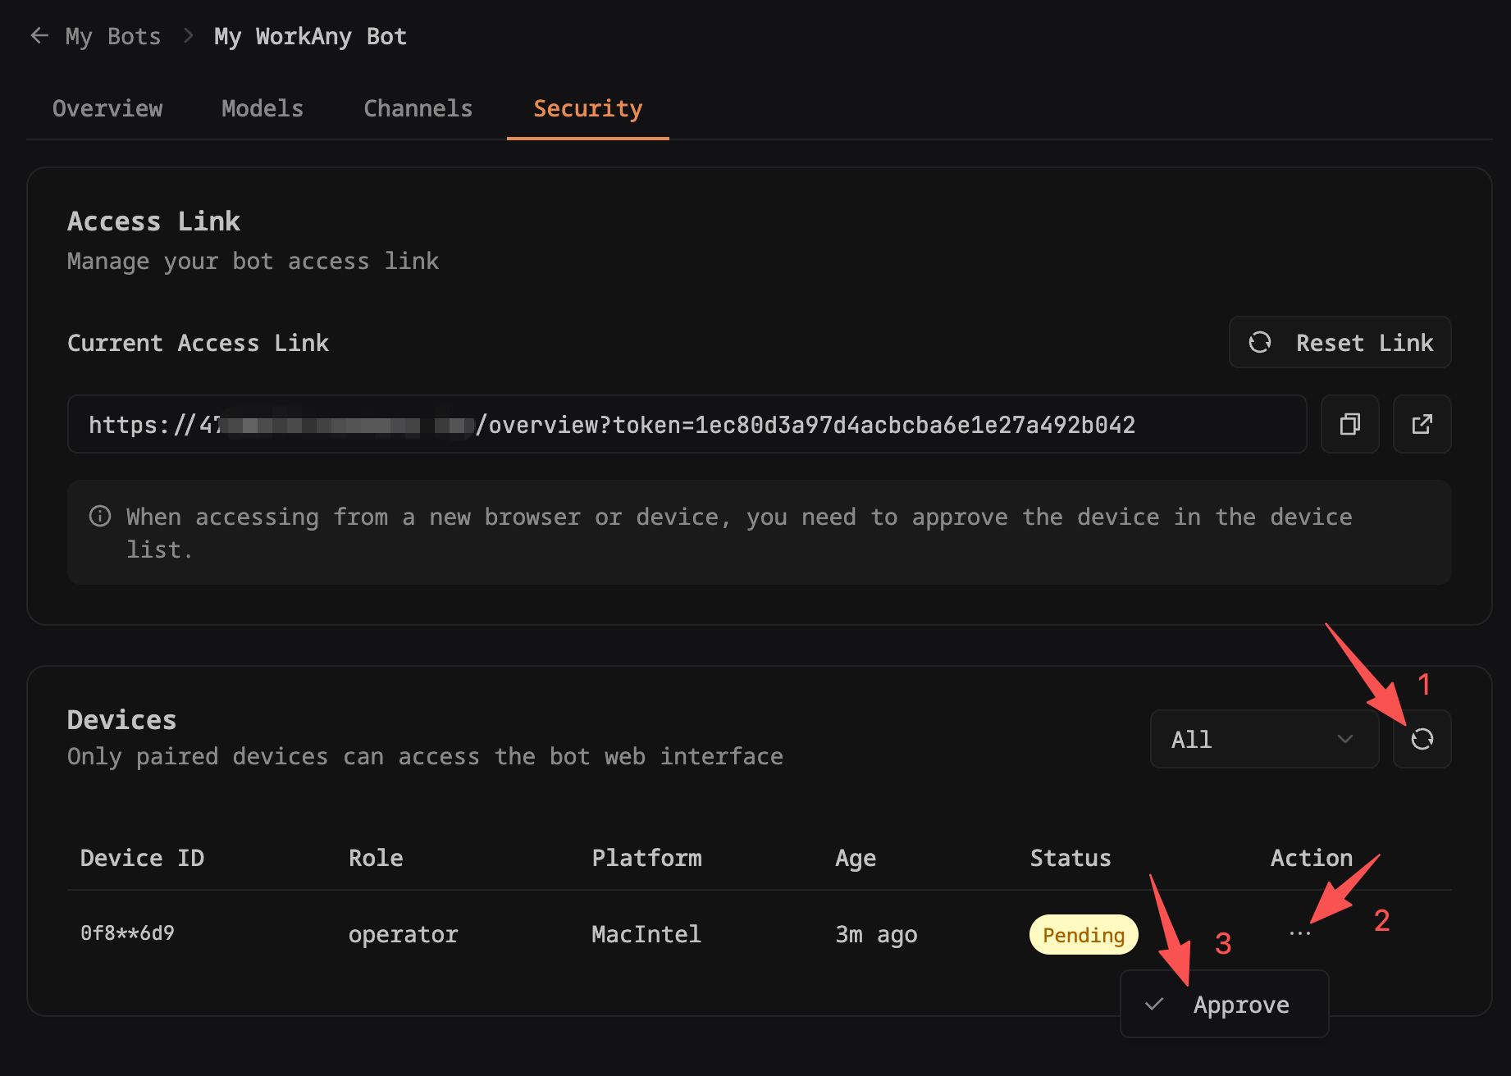
Task: Select Approve from the action menu
Action: [1240, 1004]
